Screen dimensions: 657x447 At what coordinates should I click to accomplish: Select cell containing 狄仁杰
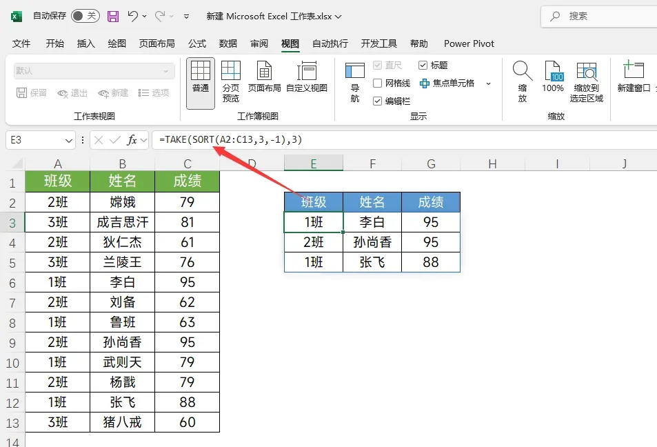click(122, 242)
